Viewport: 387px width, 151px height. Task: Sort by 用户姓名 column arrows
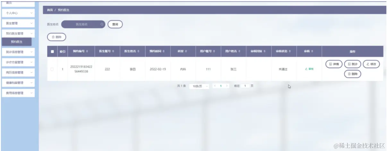click(x=239, y=51)
